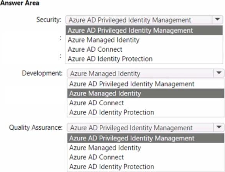Select Azure AD Privileged Identity Management under Development

coord(146,84)
